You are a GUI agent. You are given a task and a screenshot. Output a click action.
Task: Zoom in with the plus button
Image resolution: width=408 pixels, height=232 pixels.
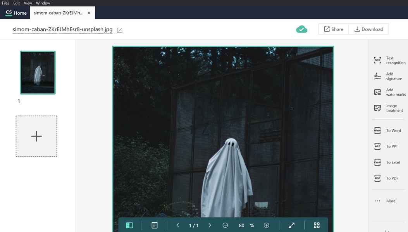point(266,225)
